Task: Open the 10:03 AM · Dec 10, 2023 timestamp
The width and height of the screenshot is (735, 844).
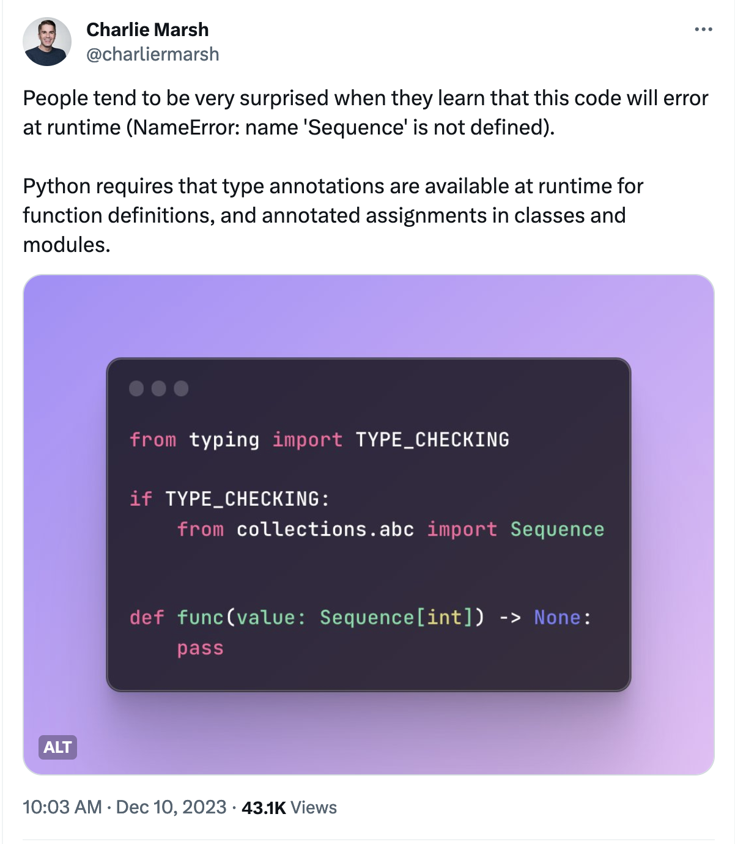Action: [x=124, y=807]
